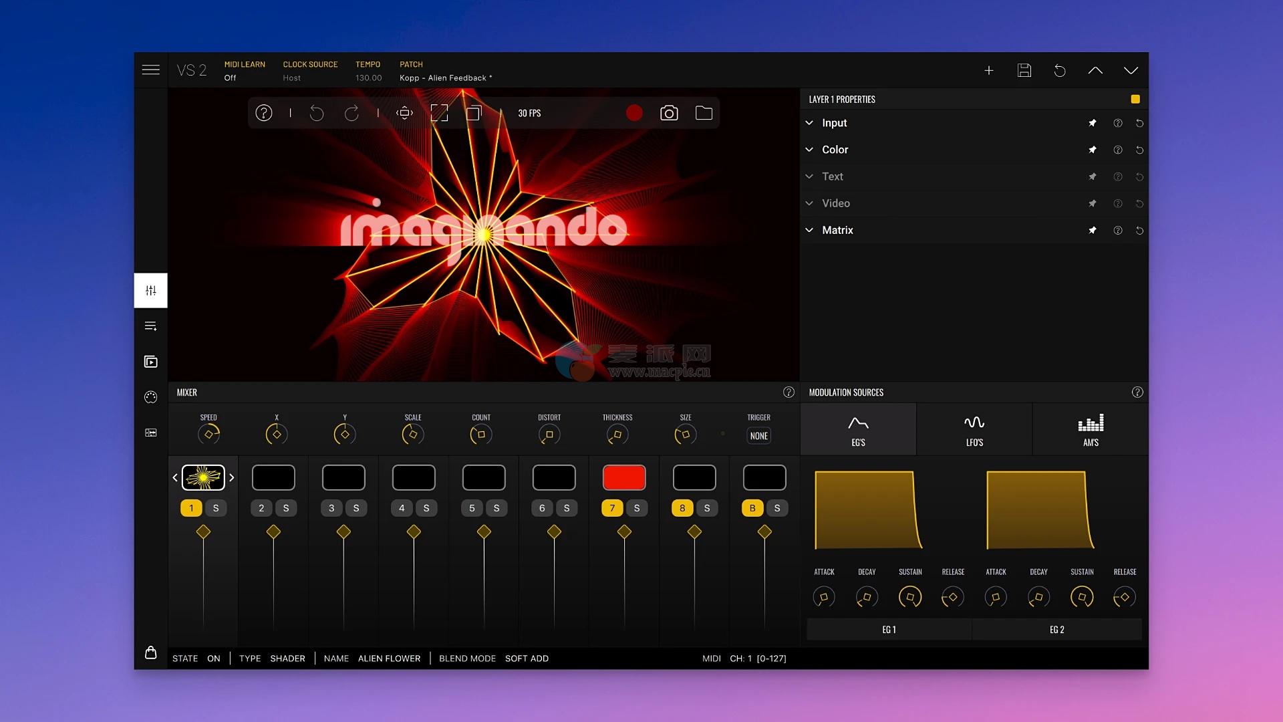Screen dimensions: 1283x722
Task: Click the layer 1 fader handle
Action: click(x=203, y=532)
